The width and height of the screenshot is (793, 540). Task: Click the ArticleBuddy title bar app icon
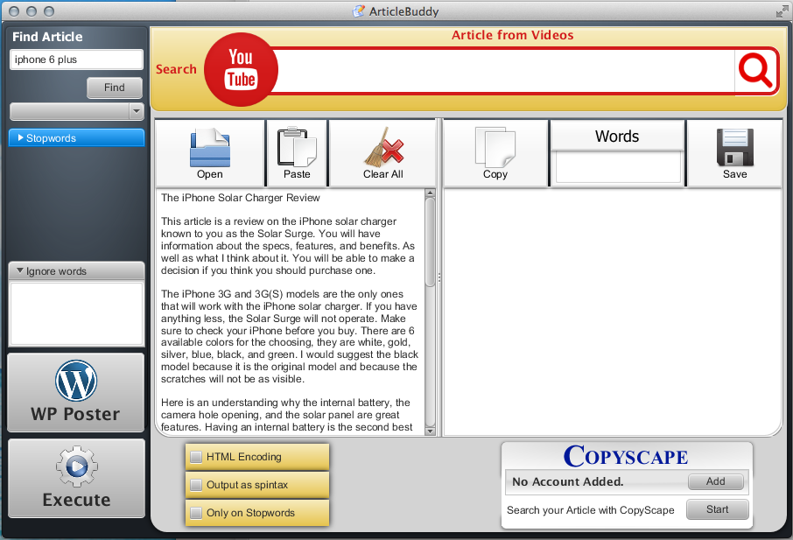click(x=359, y=11)
